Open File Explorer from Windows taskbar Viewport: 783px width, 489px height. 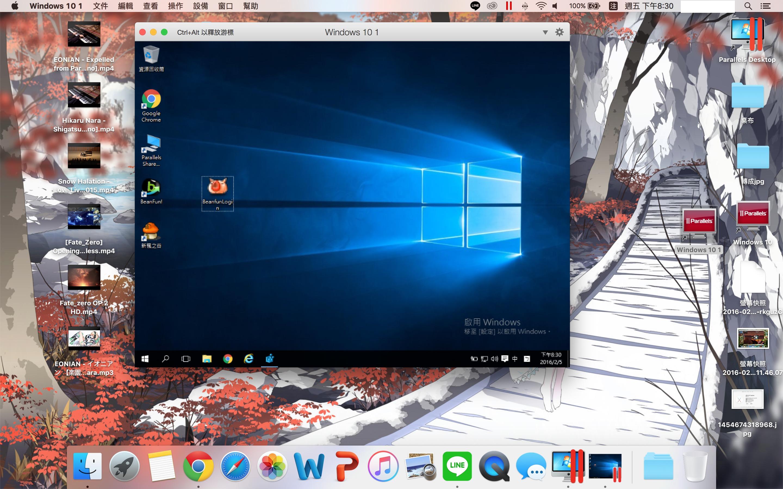[x=207, y=359]
